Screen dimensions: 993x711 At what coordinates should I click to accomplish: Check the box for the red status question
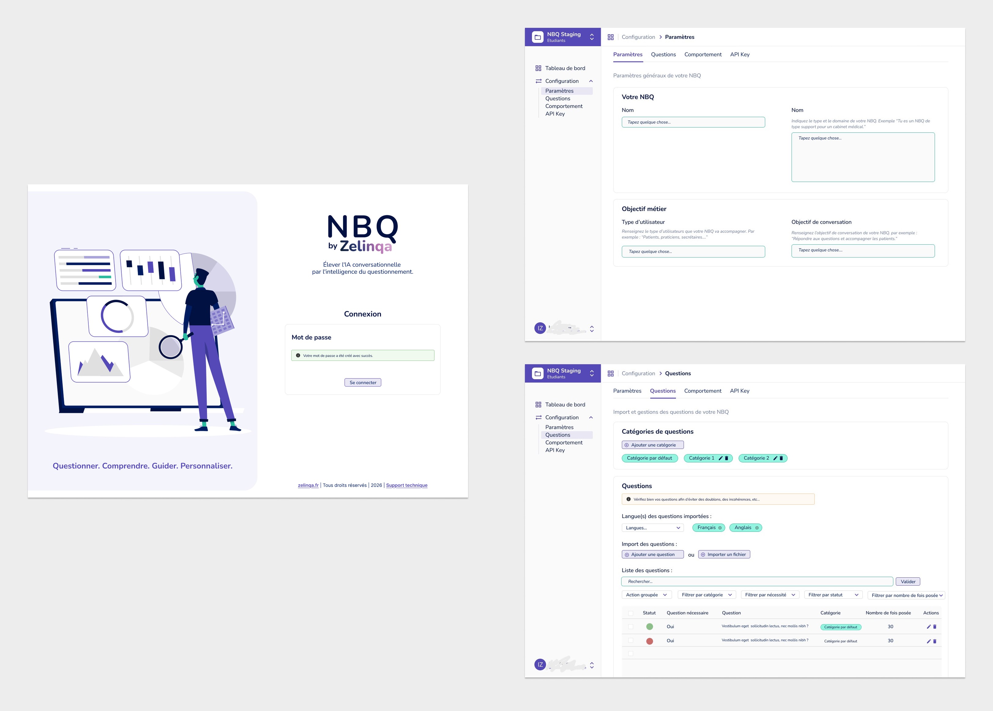coord(631,641)
